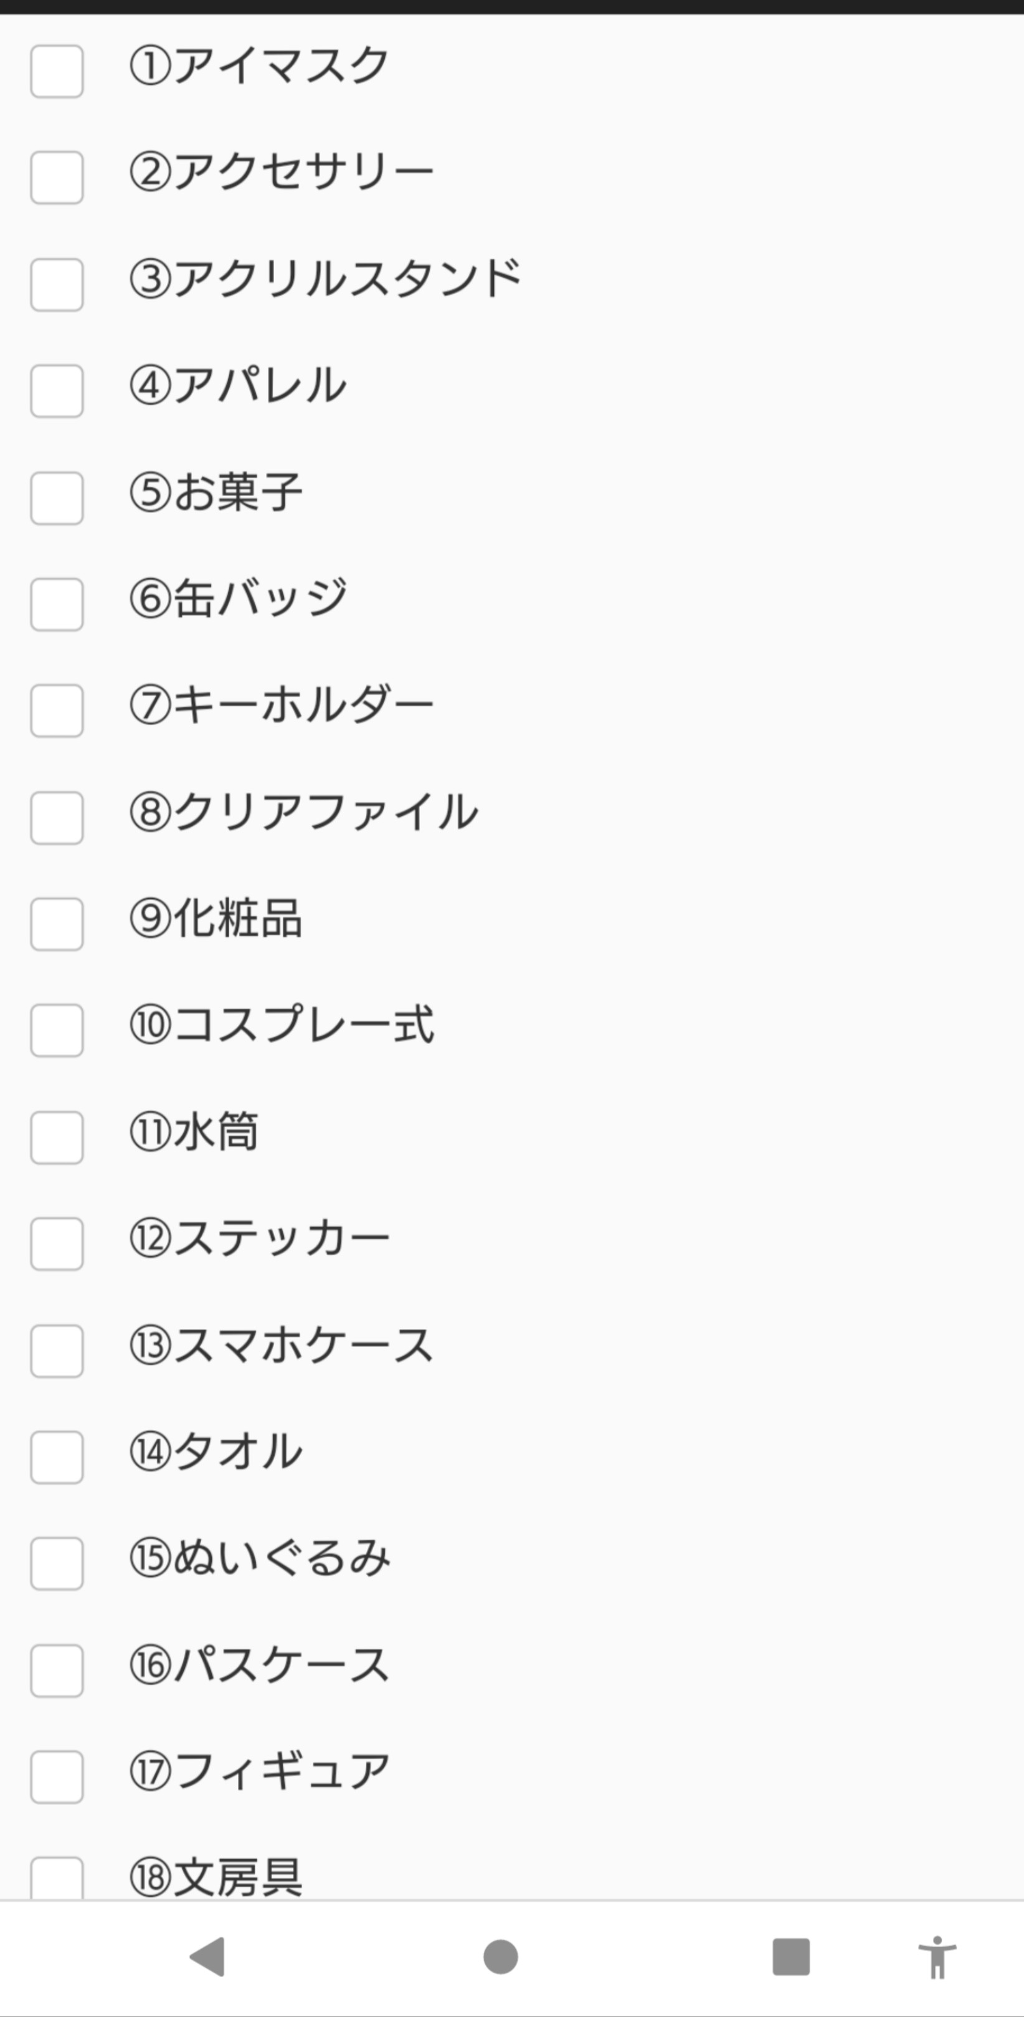Toggle the ⑥缶バッジ checkbox
The image size is (1024, 2017).
pos(57,605)
